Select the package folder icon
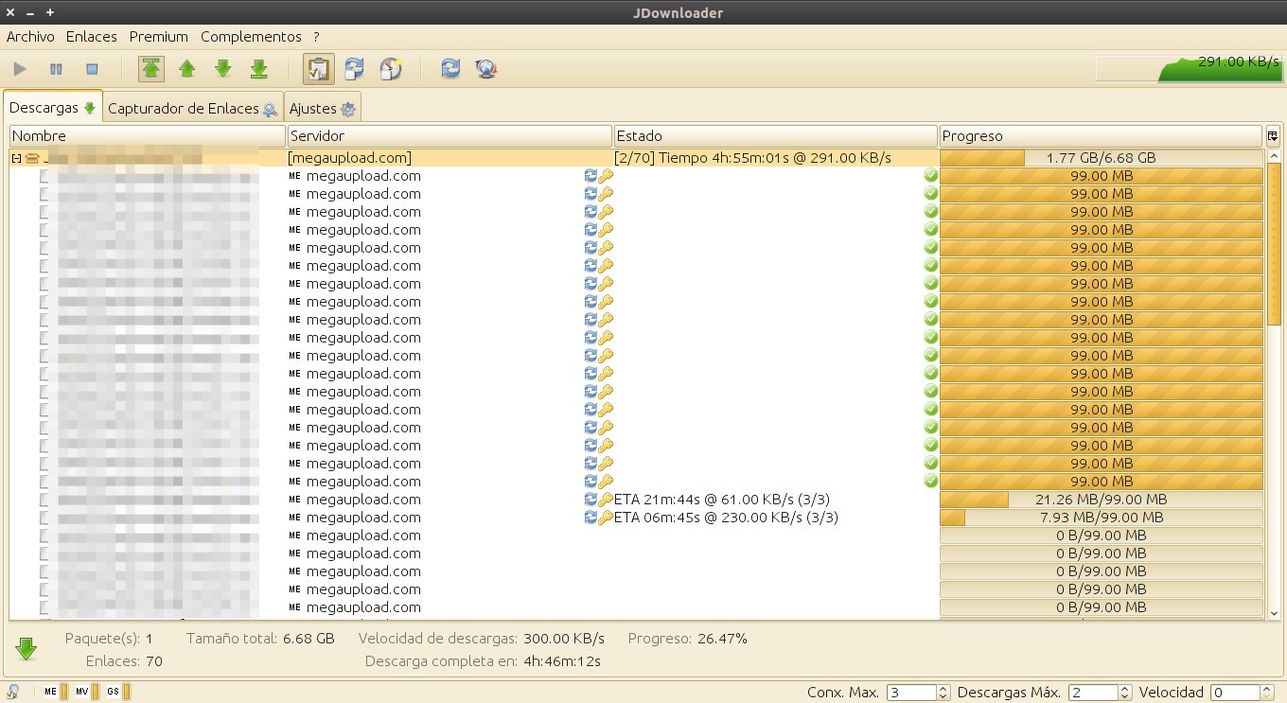 (x=32, y=158)
